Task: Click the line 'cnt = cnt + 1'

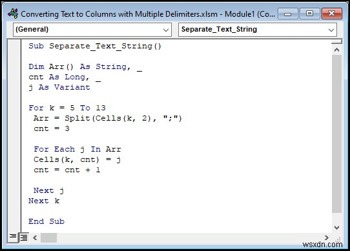Action: (67, 170)
